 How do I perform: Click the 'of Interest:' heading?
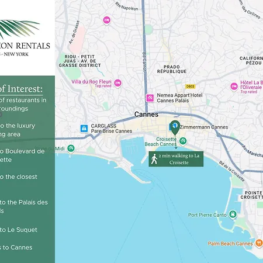(21, 89)
